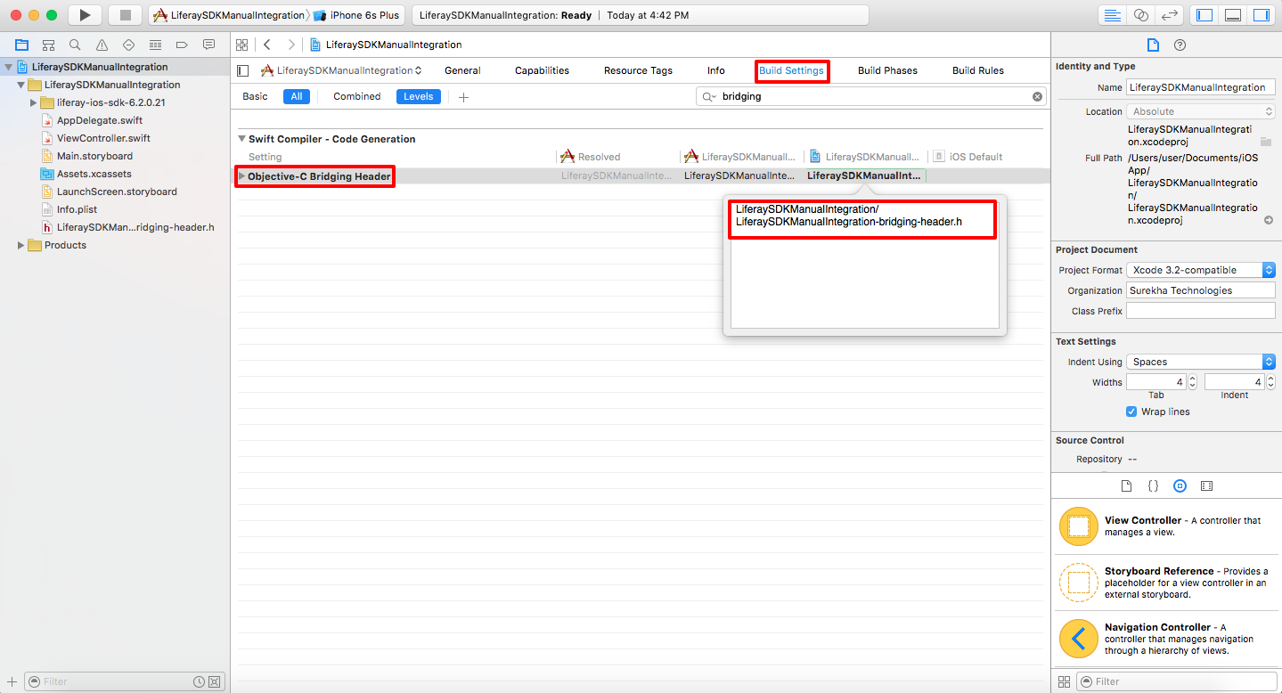The width and height of the screenshot is (1282, 693).
Task: Go back in editor history
Action: click(267, 45)
